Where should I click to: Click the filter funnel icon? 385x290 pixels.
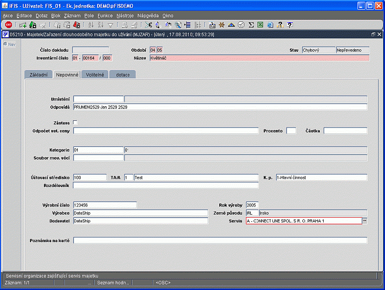click(x=110, y=25)
